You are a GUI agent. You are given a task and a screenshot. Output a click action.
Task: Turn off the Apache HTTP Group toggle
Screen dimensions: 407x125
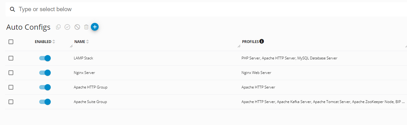(x=45, y=87)
